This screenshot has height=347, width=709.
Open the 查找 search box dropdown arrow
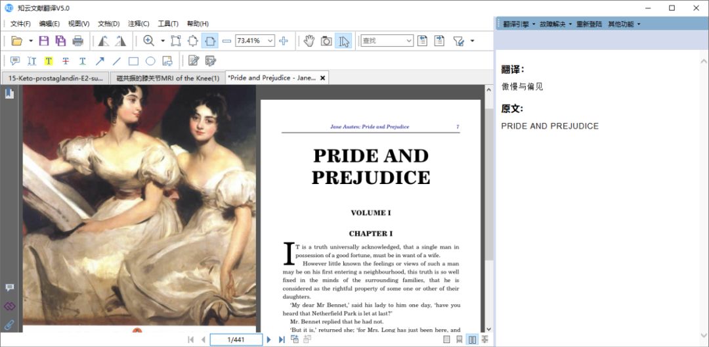(x=409, y=41)
